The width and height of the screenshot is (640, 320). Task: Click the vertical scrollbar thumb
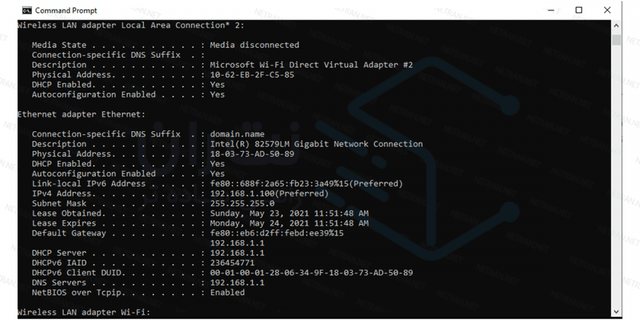[x=616, y=40]
